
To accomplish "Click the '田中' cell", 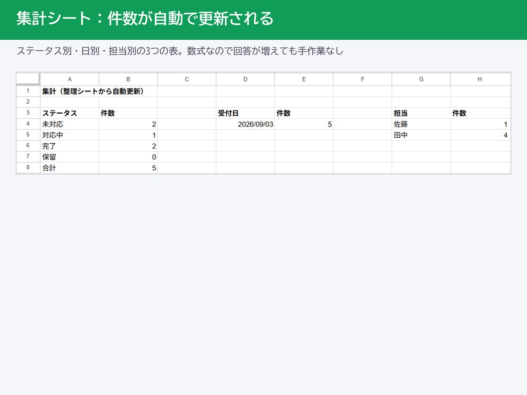I will [x=421, y=135].
